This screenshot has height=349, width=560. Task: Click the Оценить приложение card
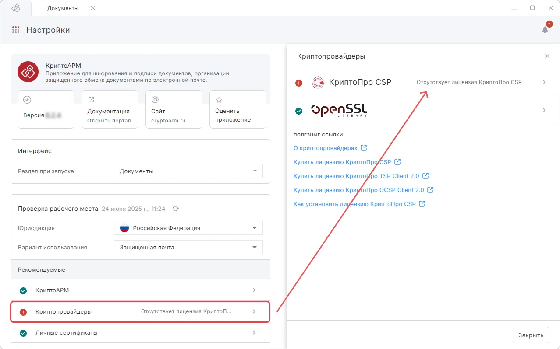[238, 109]
